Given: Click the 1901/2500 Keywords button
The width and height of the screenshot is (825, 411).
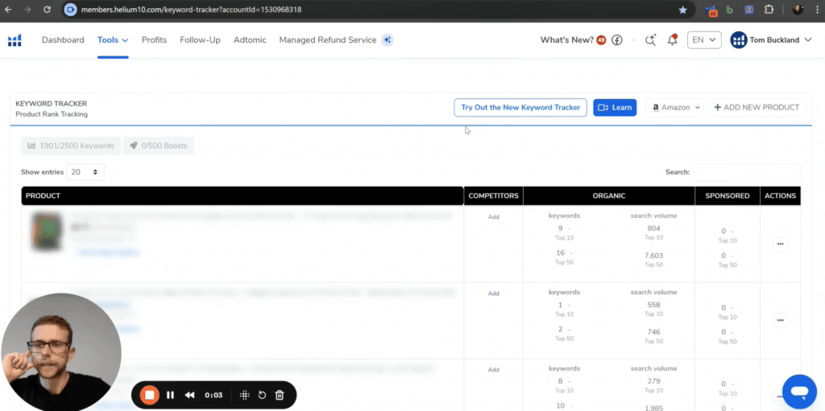Looking at the screenshot, I should click(71, 146).
